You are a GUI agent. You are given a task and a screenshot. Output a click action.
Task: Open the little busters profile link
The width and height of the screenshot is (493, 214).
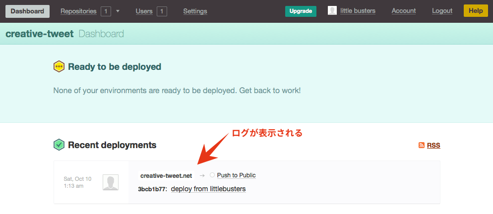pyautogui.click(x=358, y=11)
